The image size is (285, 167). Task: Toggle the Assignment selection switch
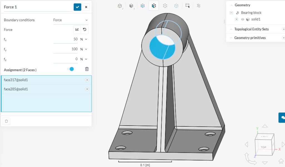click(71, 69)
